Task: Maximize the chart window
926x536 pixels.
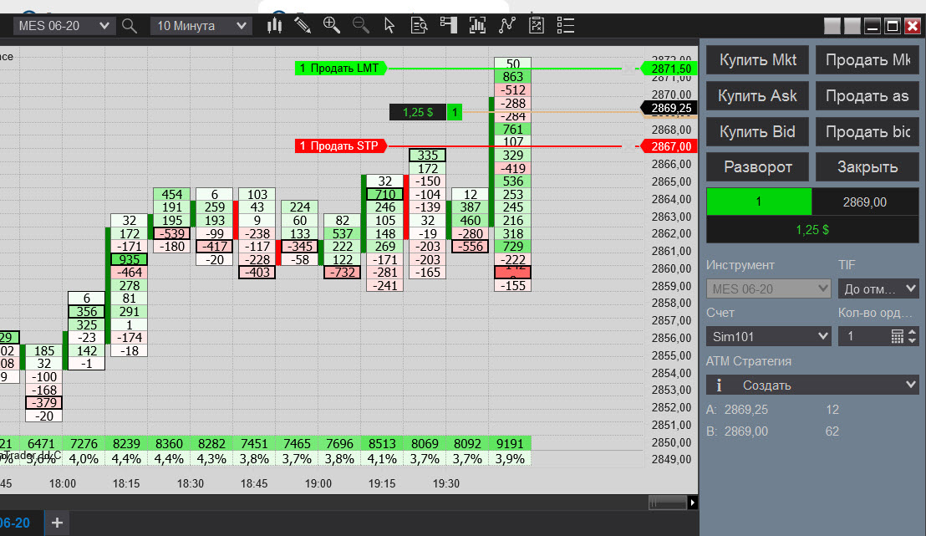Action: click(x=893, y=26)
